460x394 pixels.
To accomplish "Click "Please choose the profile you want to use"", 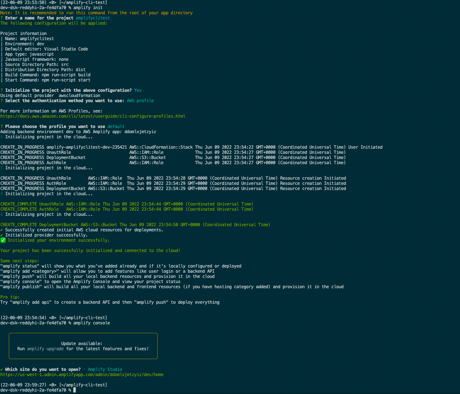I will click(x=55, y=126).
